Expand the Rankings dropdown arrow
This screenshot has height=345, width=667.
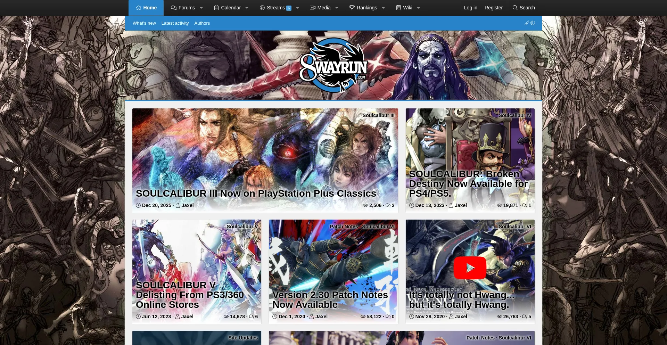point(383,8)
